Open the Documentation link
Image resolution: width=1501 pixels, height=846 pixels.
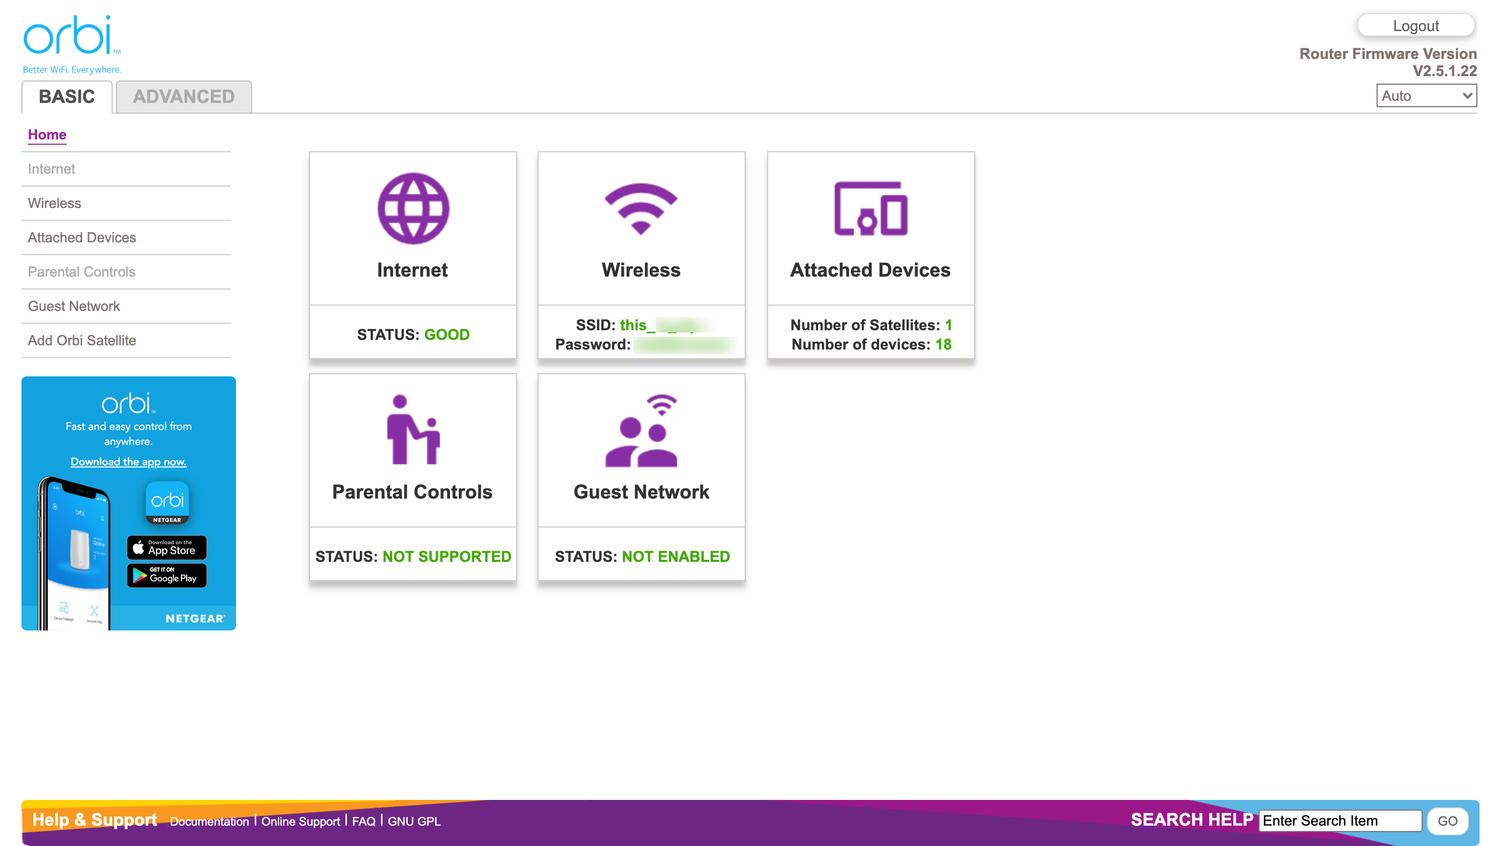coord(210,821)
